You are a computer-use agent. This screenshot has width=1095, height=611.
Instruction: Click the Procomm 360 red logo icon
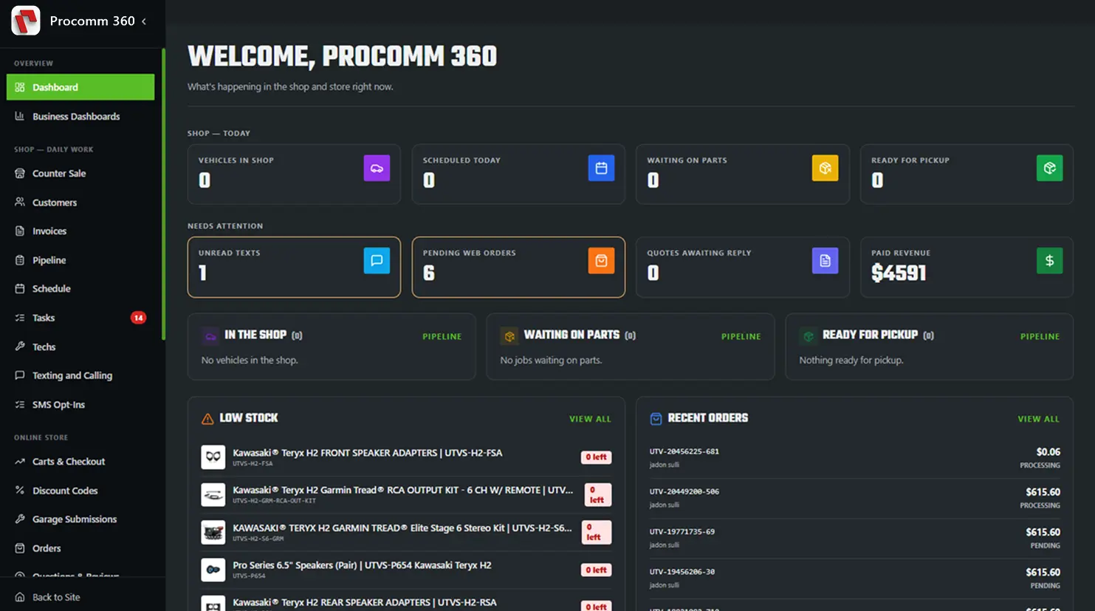point(26,21)
